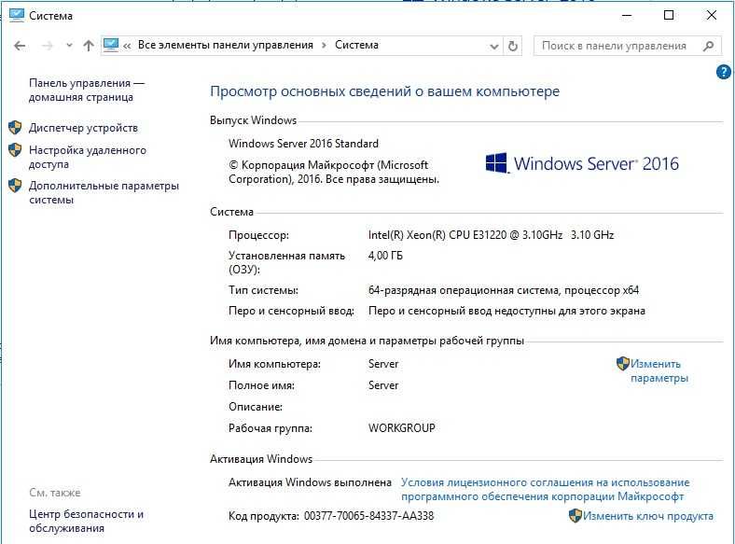Open 'Панель управления — домашняя страница'
Screen dimensions: 735x544
coord(87,90)
